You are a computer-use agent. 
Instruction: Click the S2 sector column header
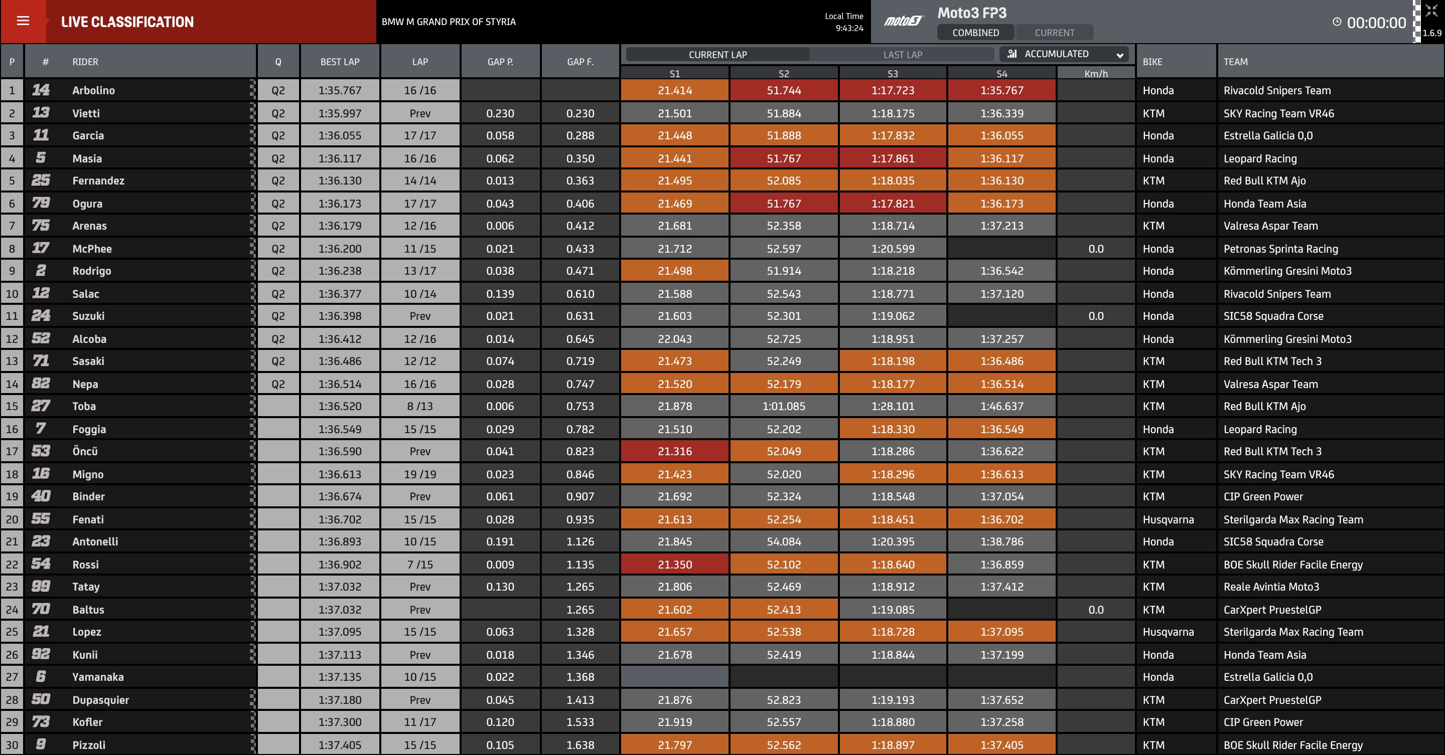784,73
